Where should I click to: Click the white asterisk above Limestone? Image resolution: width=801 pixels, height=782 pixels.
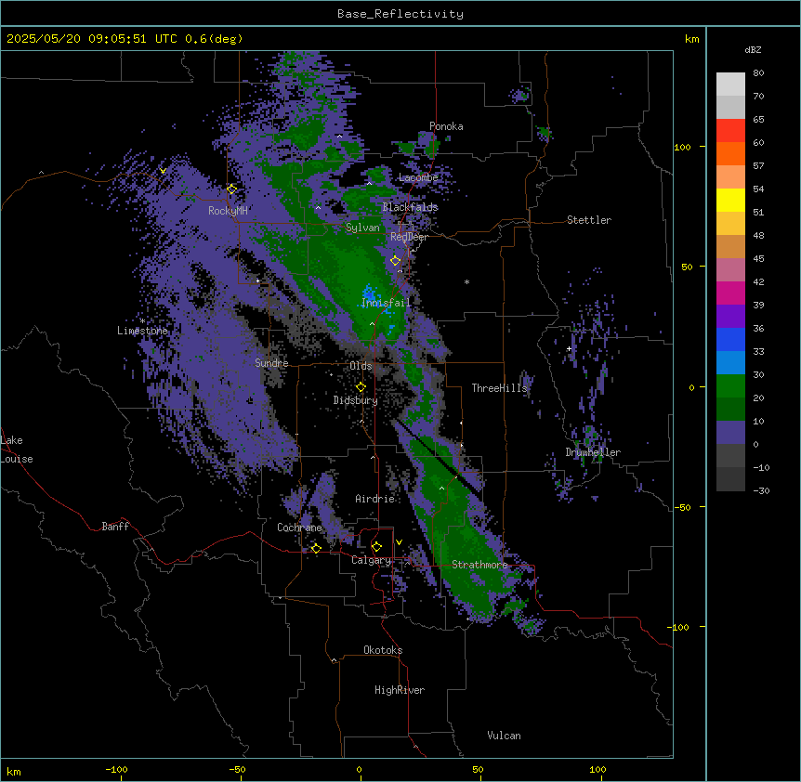(x=142, y=320)
